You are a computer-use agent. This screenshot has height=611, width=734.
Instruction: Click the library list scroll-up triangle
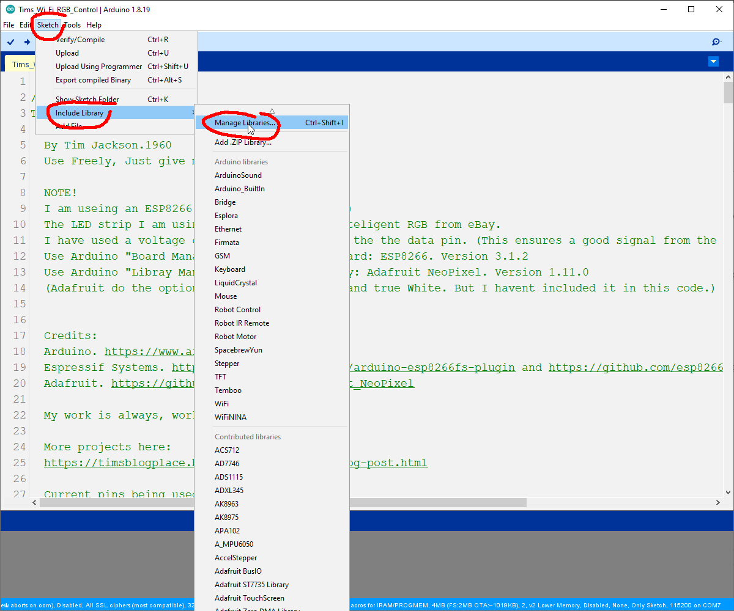click(x=272, y=111)
